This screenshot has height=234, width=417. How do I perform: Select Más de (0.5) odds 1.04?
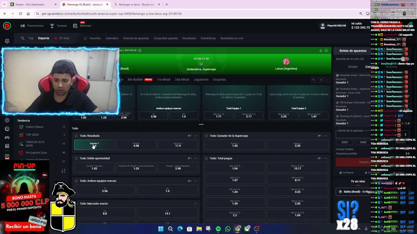pyautogui.click(x=235, y=167)
